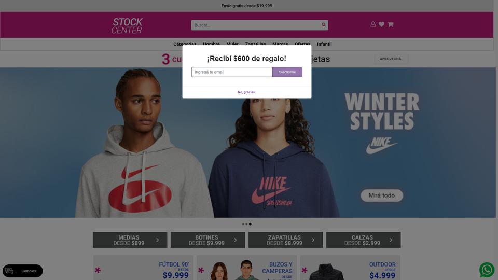Open Calzas desde $2.999 arrow banner
Image resolution: width=498 pixels, height=280 pixels.
click(363, 240)
